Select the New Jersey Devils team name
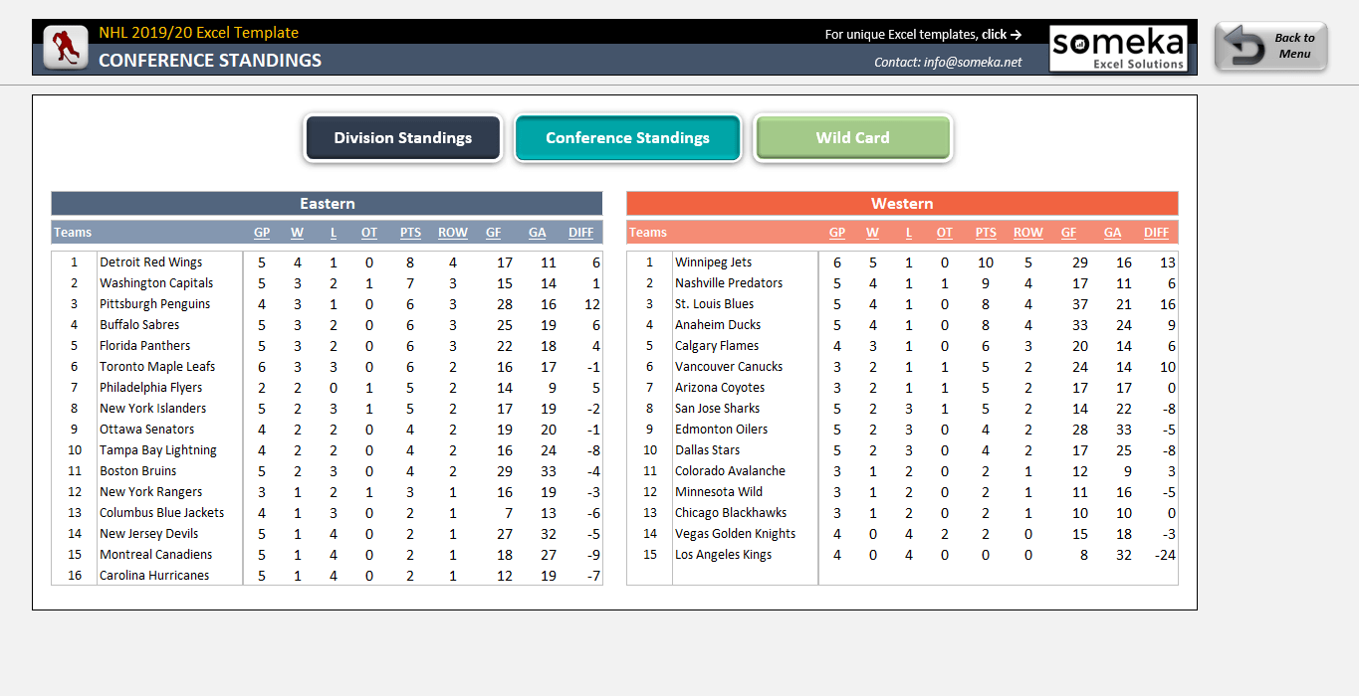1359x696 pixels. (149, 534)
